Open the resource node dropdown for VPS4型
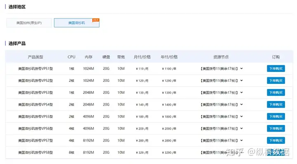 pos(222,104)
